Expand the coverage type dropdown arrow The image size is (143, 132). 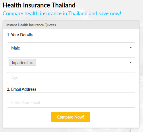pos(131,62)
